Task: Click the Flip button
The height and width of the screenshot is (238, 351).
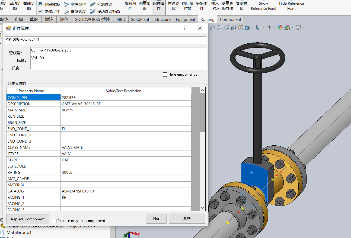Action: (156, 218)
